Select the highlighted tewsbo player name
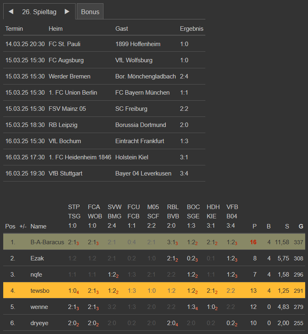Viewport: 308px width, 334px height. click(x=40, y=291)
